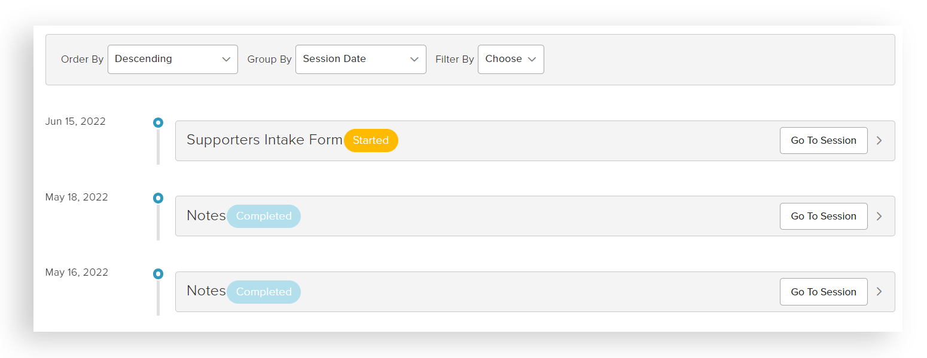Open the Order By Descending dropdown
927x358 pixels.
[172, 59]
